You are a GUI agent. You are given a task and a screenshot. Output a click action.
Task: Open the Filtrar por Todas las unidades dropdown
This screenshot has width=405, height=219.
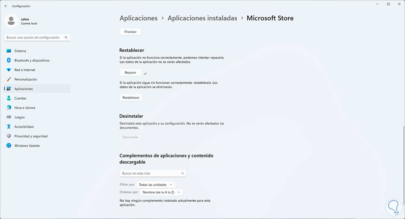[x=156, y=185]
